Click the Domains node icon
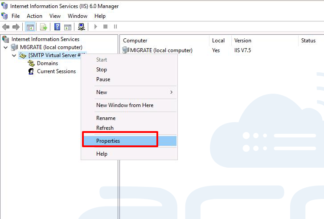Image resolution: width=324 pixels, height=219 pixels. click(31, 63)
